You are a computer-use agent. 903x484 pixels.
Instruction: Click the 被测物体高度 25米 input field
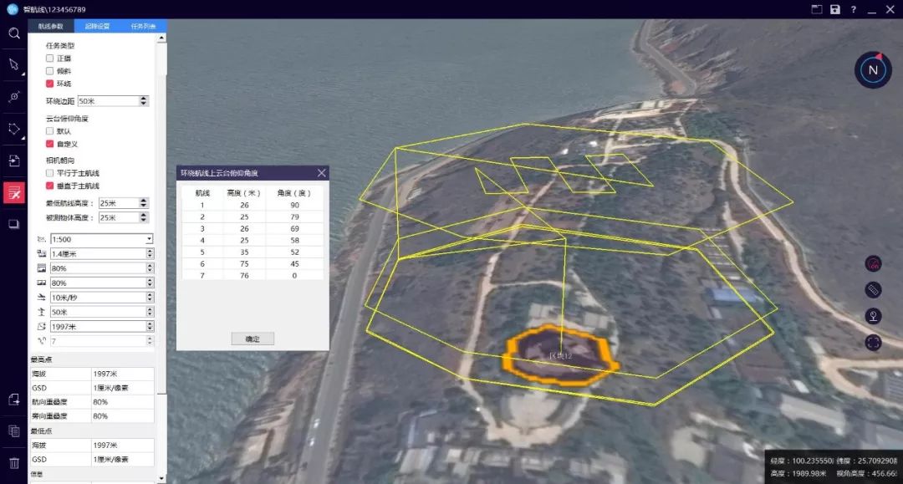pyautogui.click(x=117, y=217)
